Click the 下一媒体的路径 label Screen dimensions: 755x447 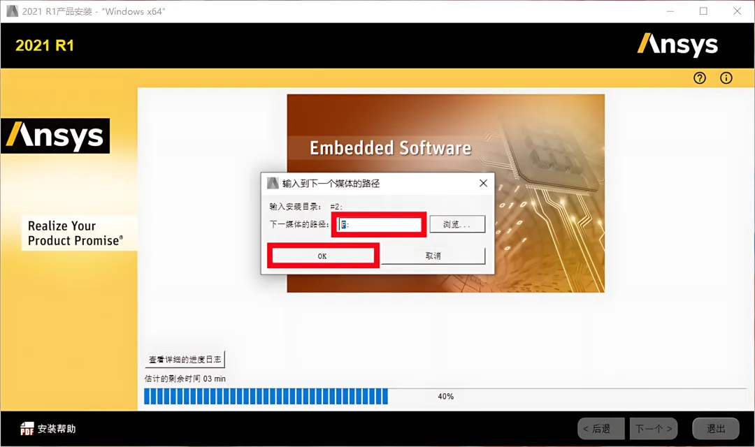[x=299, y=224]
